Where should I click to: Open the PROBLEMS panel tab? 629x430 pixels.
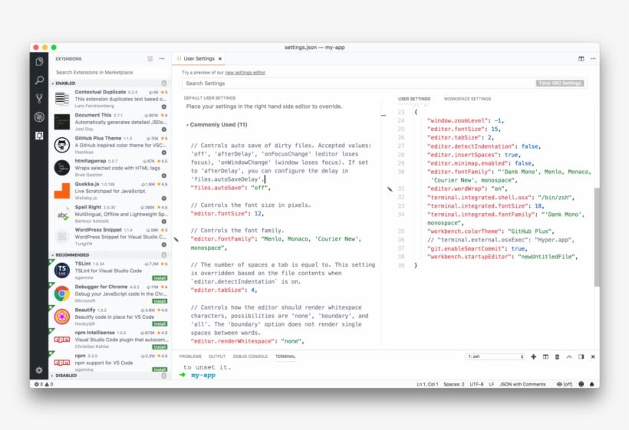190,356
